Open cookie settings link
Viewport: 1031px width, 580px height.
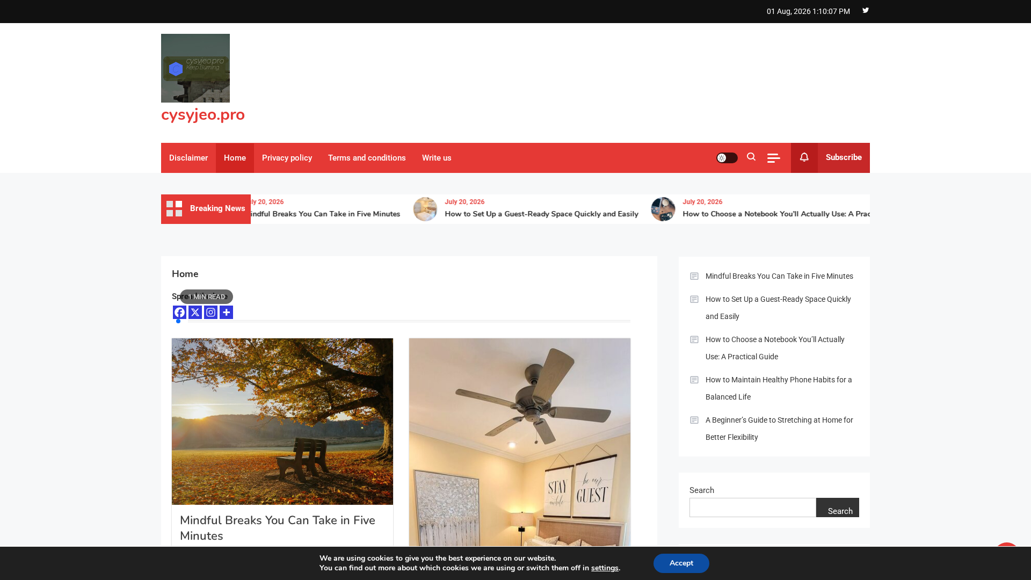[605, 568]
